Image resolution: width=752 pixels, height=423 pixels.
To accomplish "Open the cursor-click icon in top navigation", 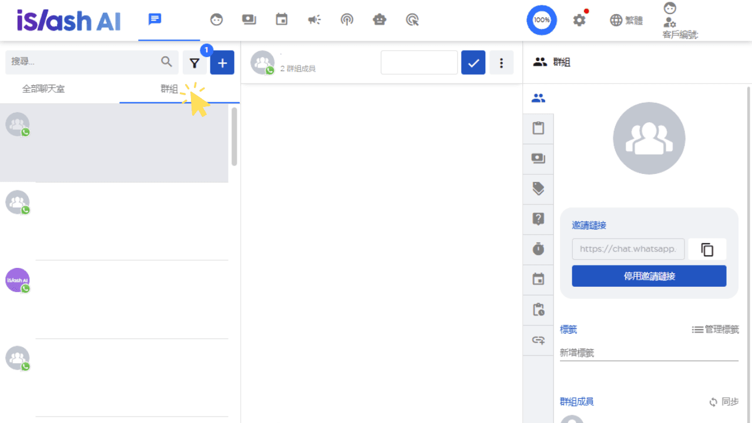I will point(412,20).
